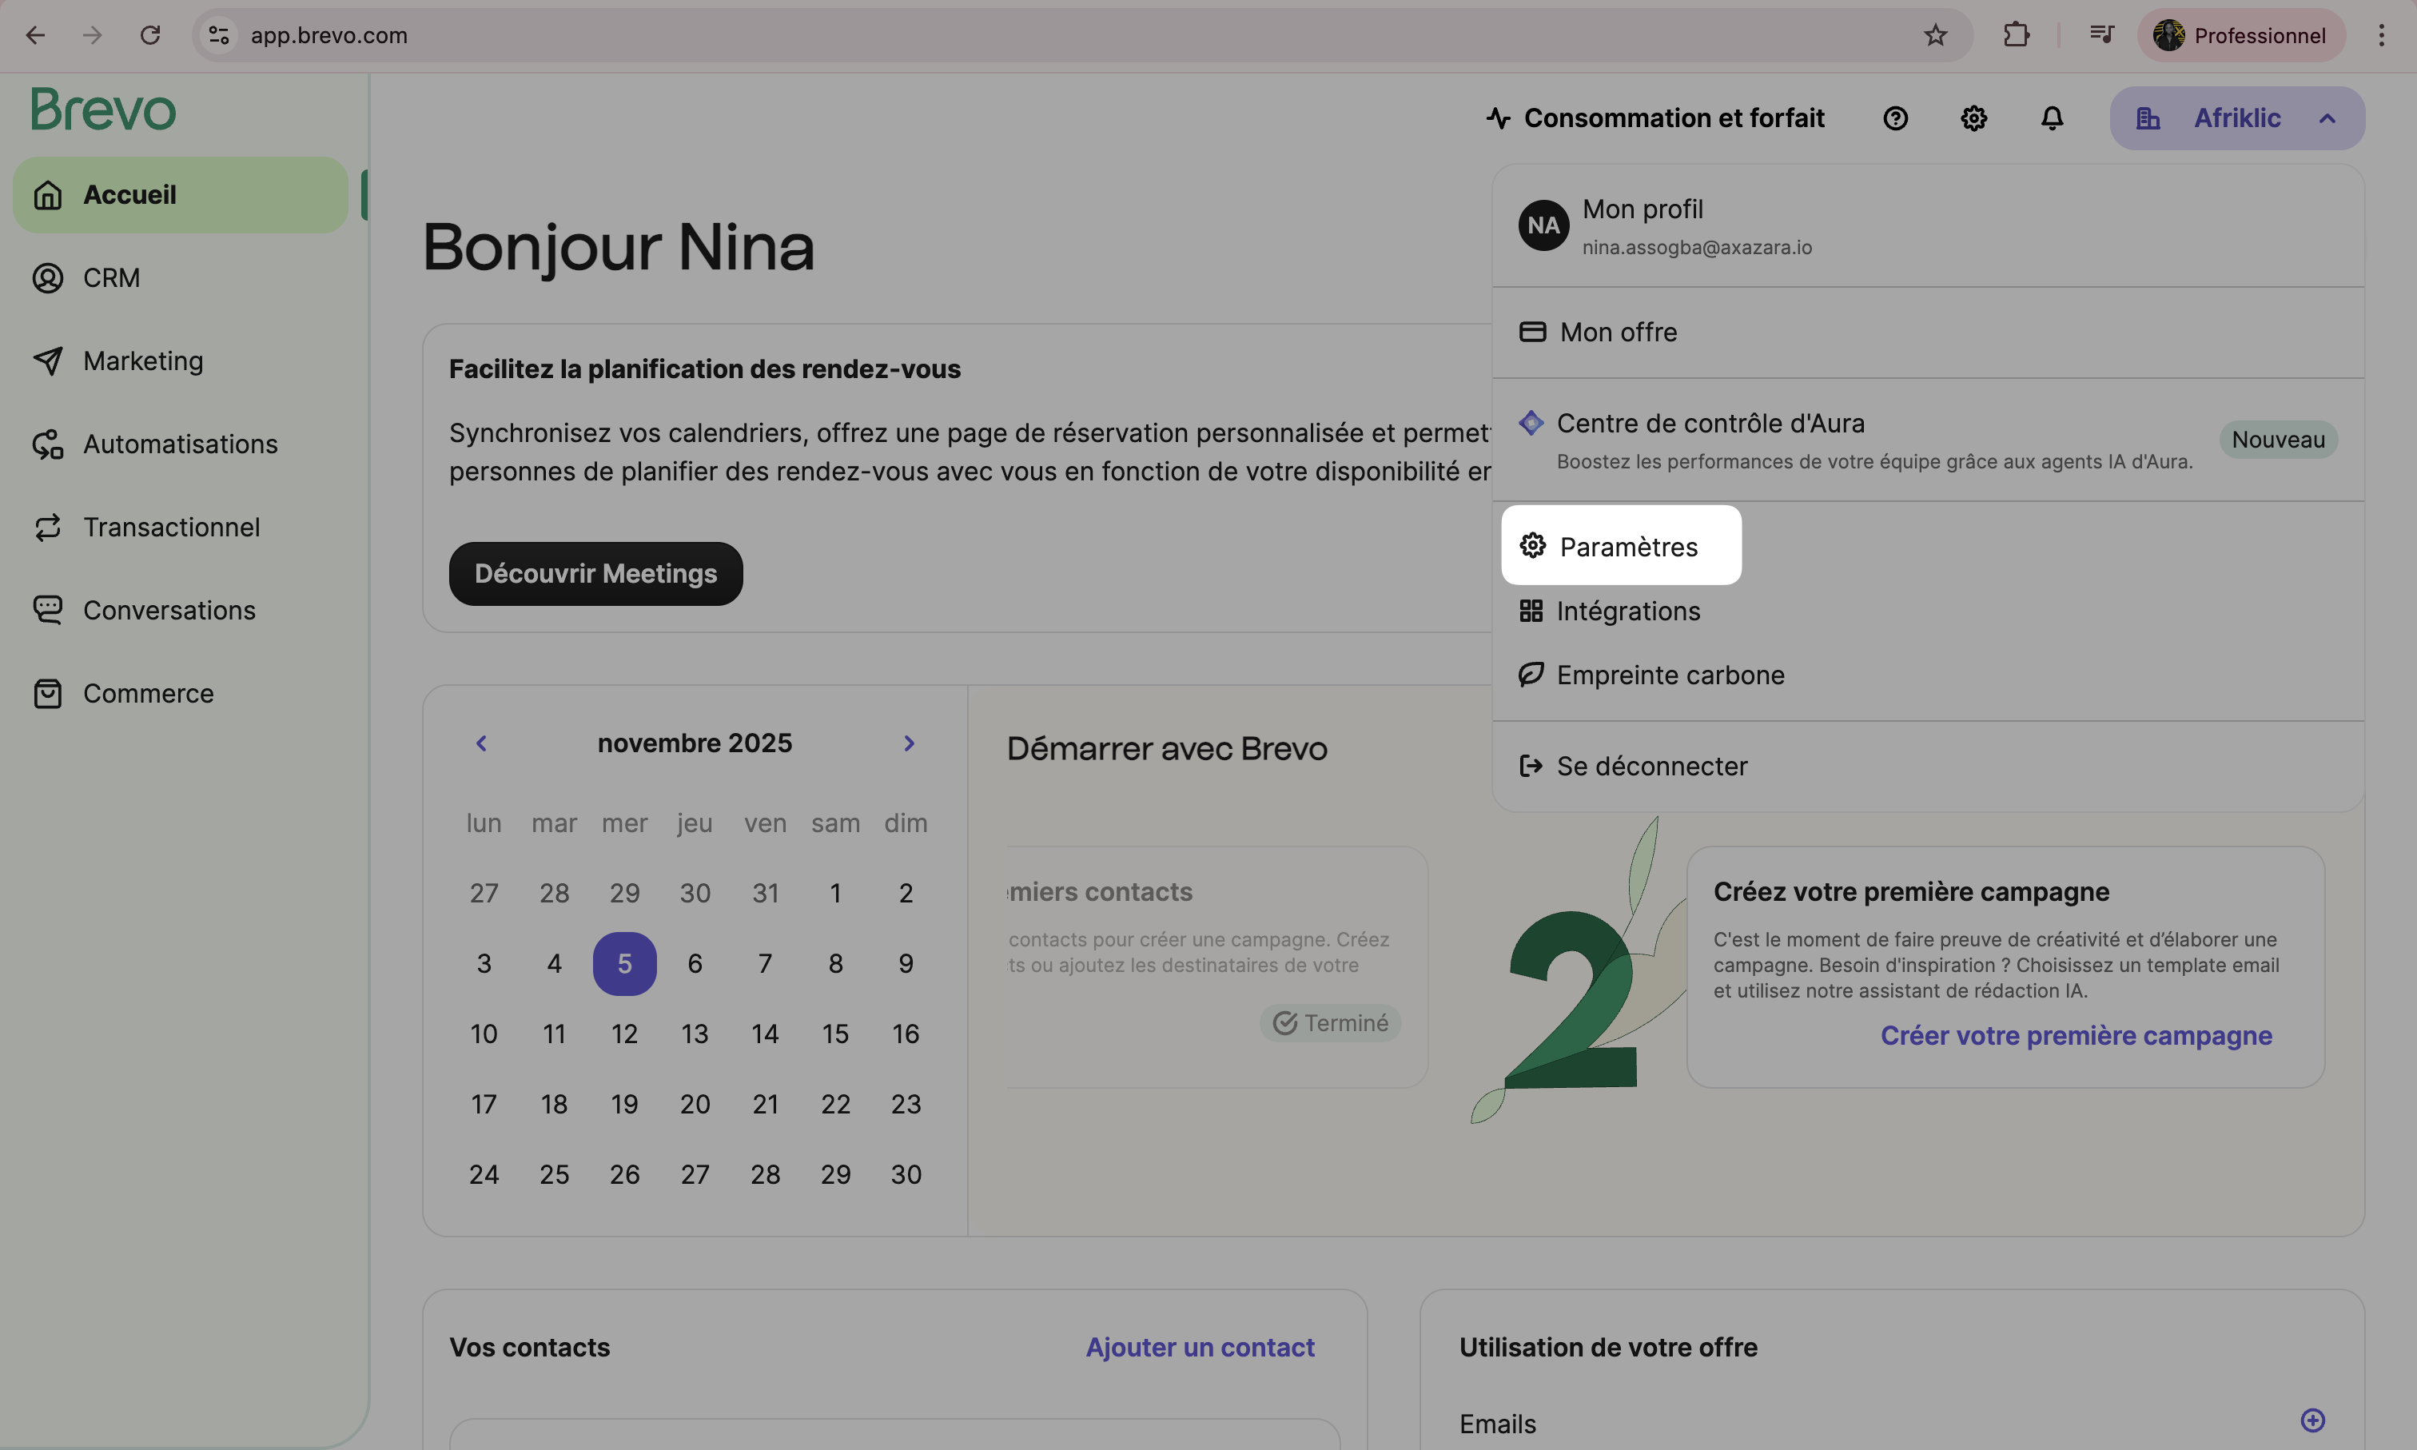Click the CRM sidebar icon

(x=47, y=278)
